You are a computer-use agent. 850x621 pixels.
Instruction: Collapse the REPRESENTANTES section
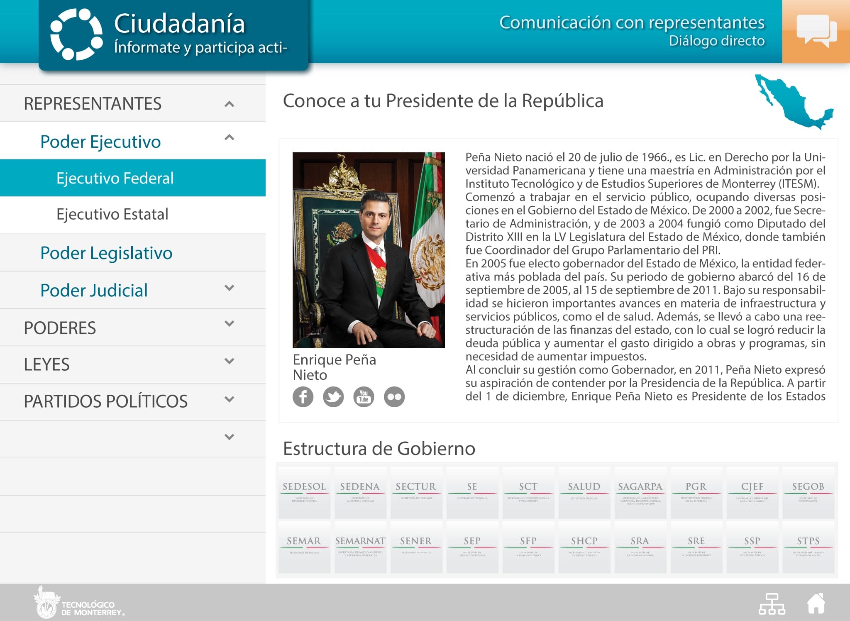[x=229, y=104]
